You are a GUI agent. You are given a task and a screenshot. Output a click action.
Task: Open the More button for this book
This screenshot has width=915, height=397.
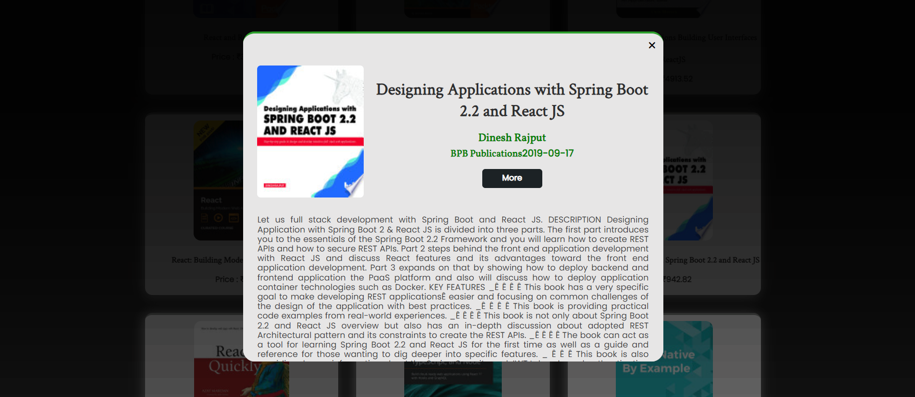click(x=512, y=178)
